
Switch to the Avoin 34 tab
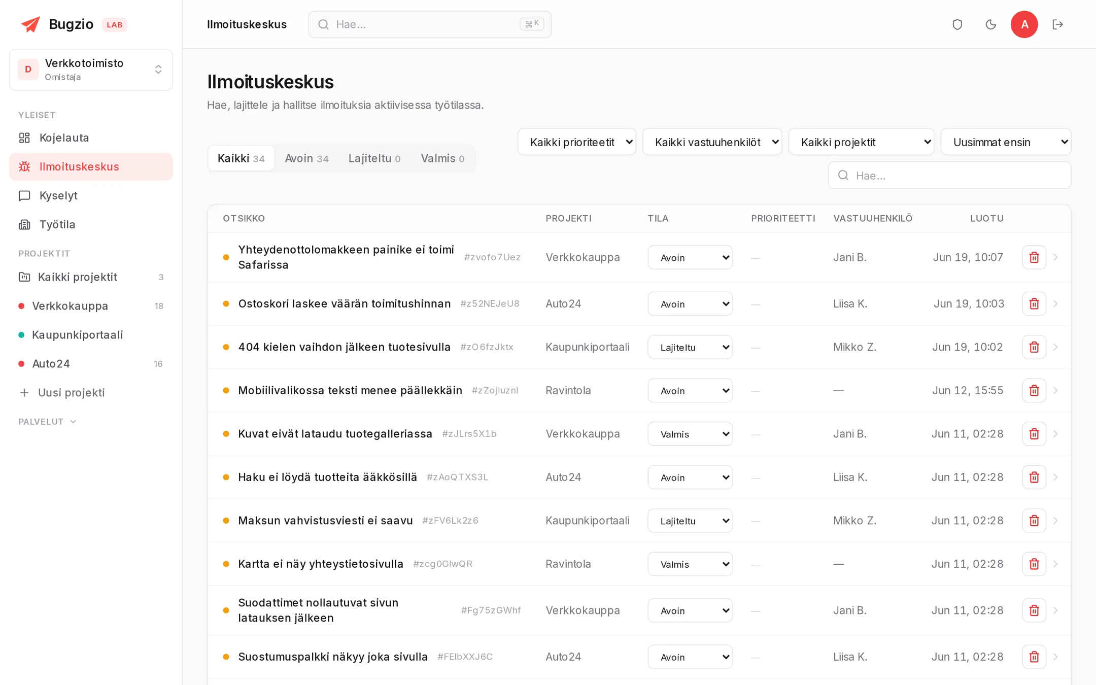point(306,158)
